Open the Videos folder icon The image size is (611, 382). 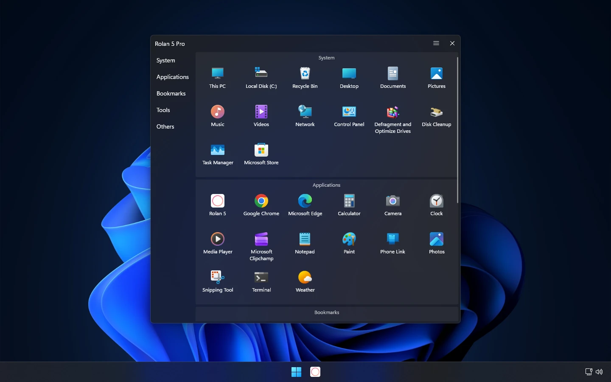[x=261, y=116]
